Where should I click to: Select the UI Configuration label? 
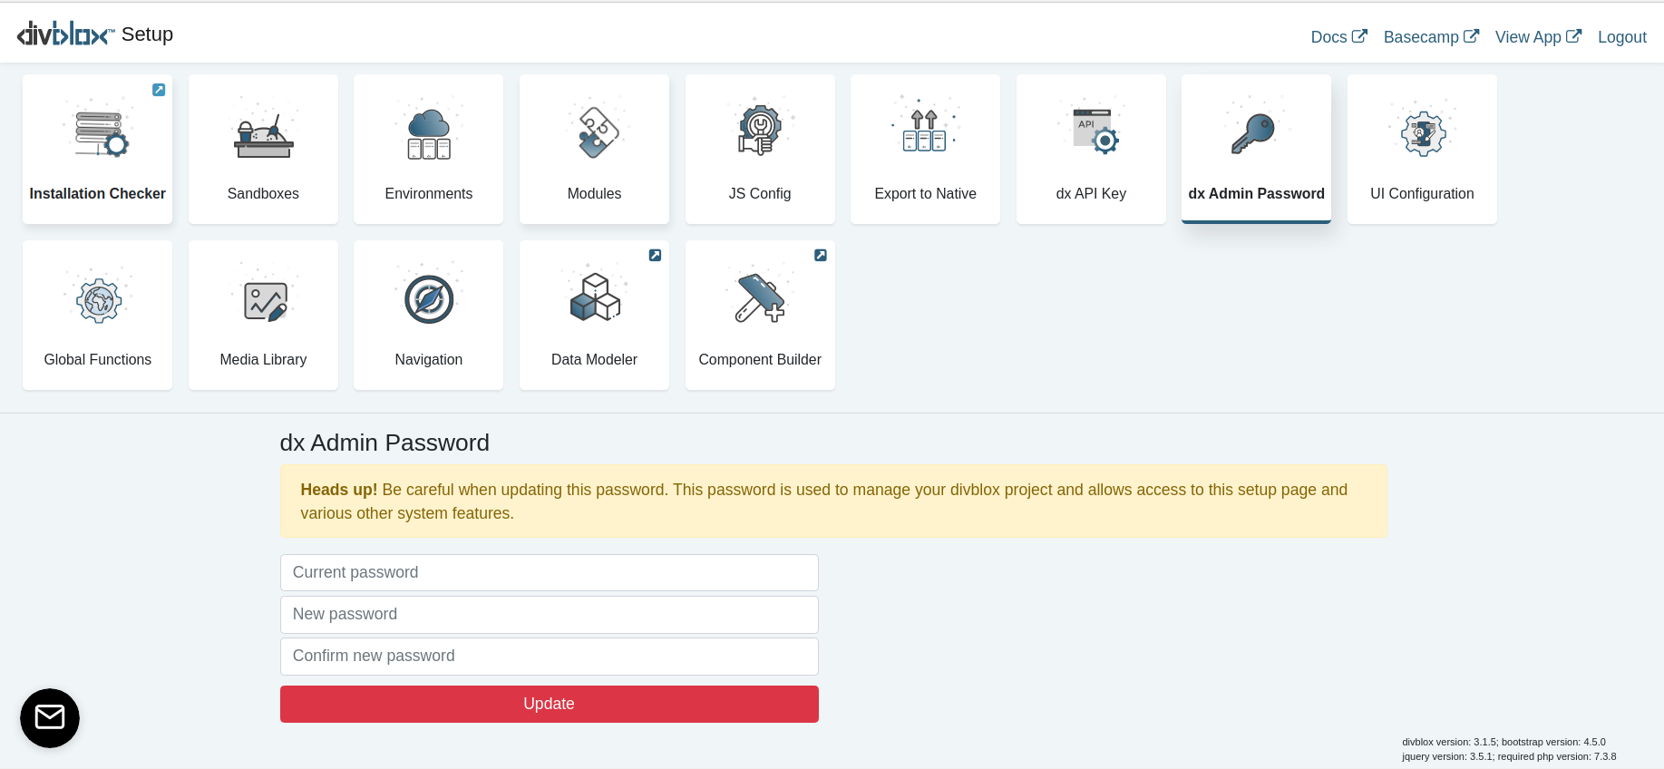1422,194
